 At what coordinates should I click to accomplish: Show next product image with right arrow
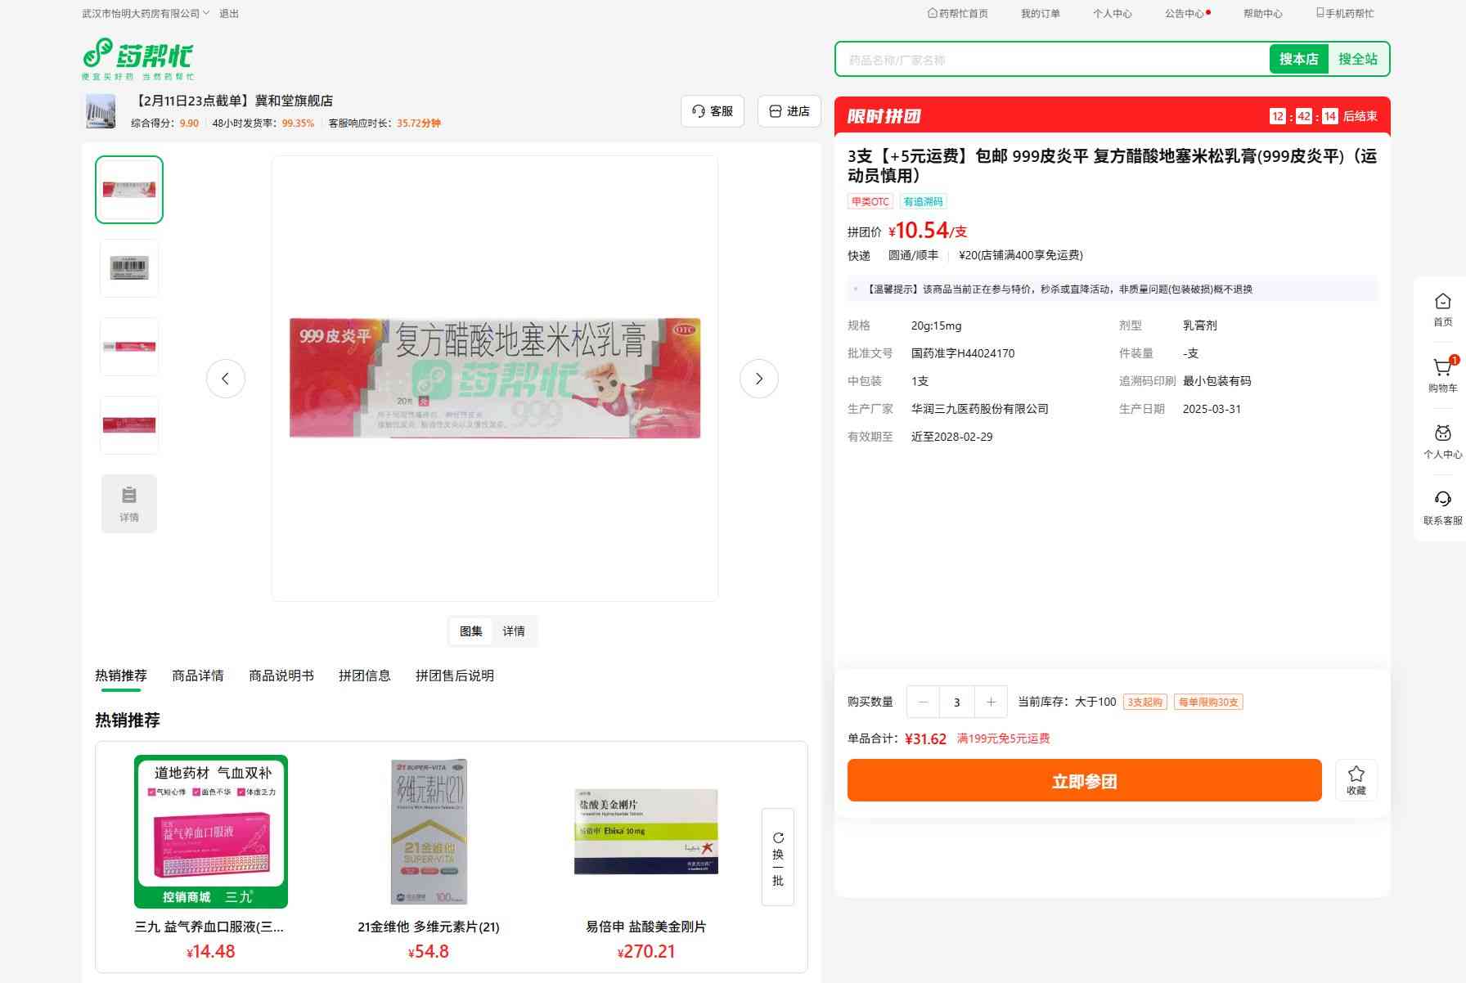pos(758,379)
